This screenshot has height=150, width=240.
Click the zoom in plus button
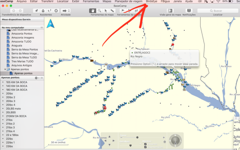pos(164,138)
